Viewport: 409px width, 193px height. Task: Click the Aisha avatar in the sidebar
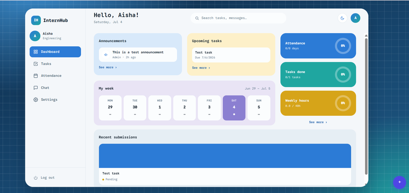pyautogui.click(x=35, y=36)
